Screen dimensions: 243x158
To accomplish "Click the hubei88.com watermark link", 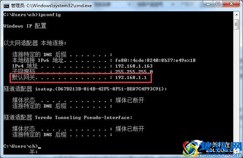I will pos(221,155).
